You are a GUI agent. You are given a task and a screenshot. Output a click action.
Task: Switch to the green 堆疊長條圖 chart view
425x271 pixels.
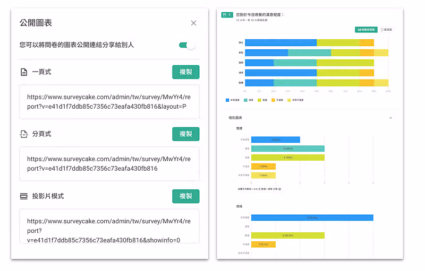pos(366,30)
